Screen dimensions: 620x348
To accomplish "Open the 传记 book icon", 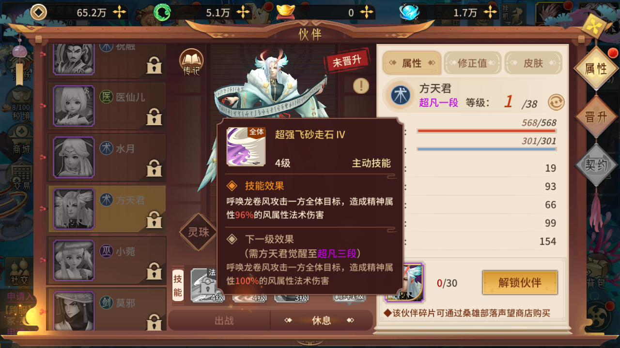I will 192,63.
